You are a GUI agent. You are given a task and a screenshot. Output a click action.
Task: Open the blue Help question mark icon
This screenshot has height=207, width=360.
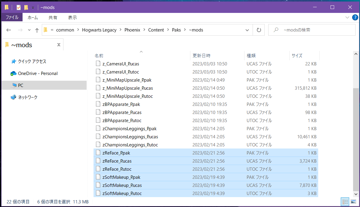pyautogui.click(x=355, y=17)
